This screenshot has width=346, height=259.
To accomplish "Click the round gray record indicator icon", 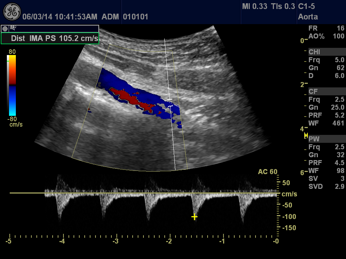I will [x=5, y=28].
